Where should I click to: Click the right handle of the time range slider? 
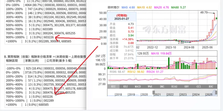pyautogui.click(x=216, y=92)
